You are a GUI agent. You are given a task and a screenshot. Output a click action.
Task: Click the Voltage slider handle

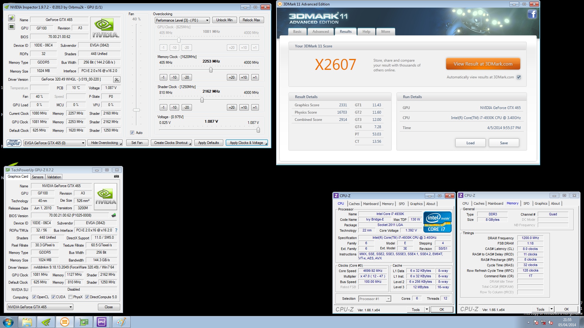coord(258,130)
